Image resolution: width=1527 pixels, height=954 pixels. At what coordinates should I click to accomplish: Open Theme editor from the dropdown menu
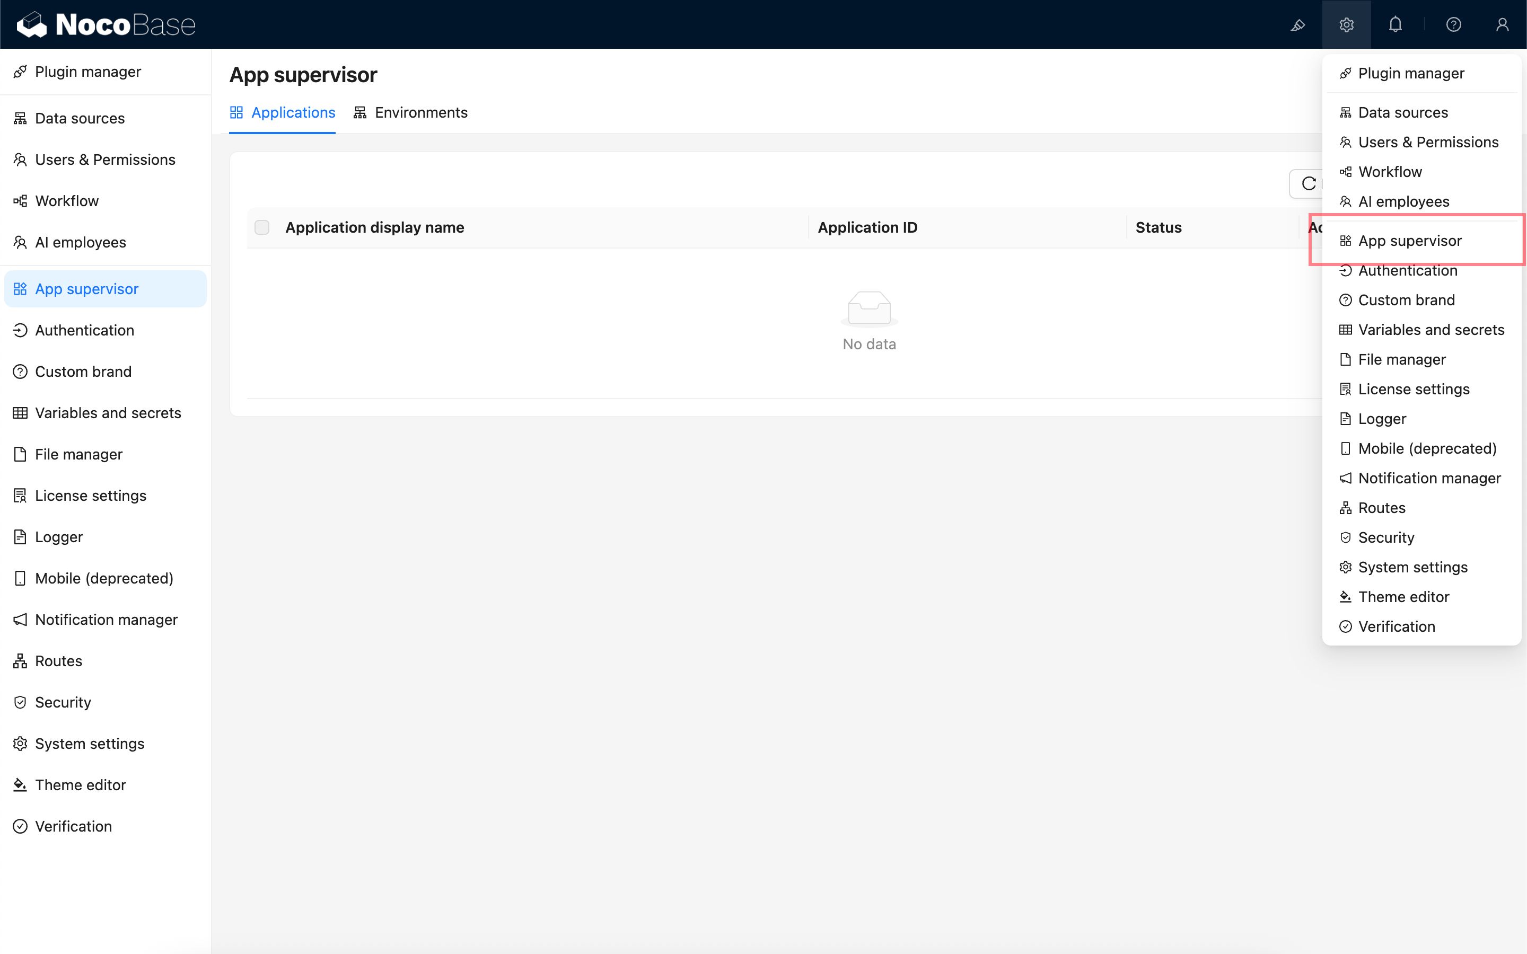[1403, 597]
